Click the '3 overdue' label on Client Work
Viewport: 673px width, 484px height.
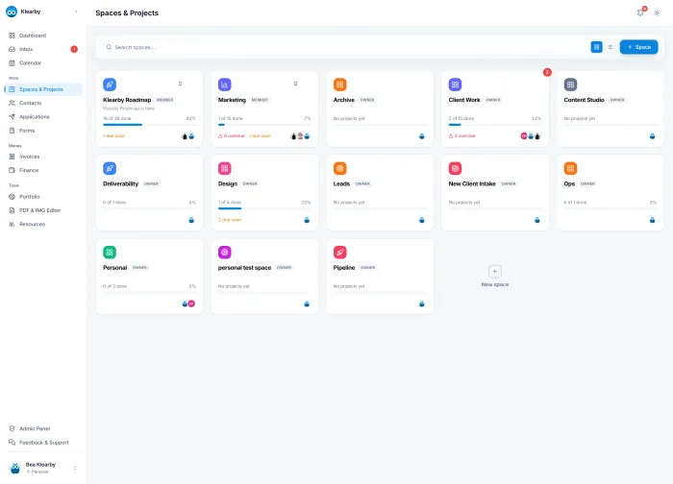461,136
